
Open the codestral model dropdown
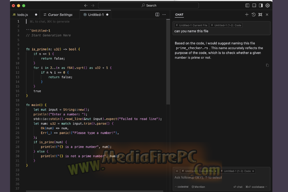[182, 187]
